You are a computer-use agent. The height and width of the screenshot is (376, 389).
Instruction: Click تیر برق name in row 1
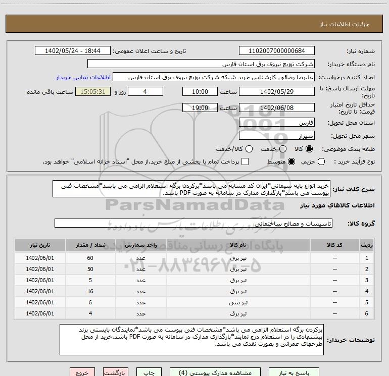238,258
